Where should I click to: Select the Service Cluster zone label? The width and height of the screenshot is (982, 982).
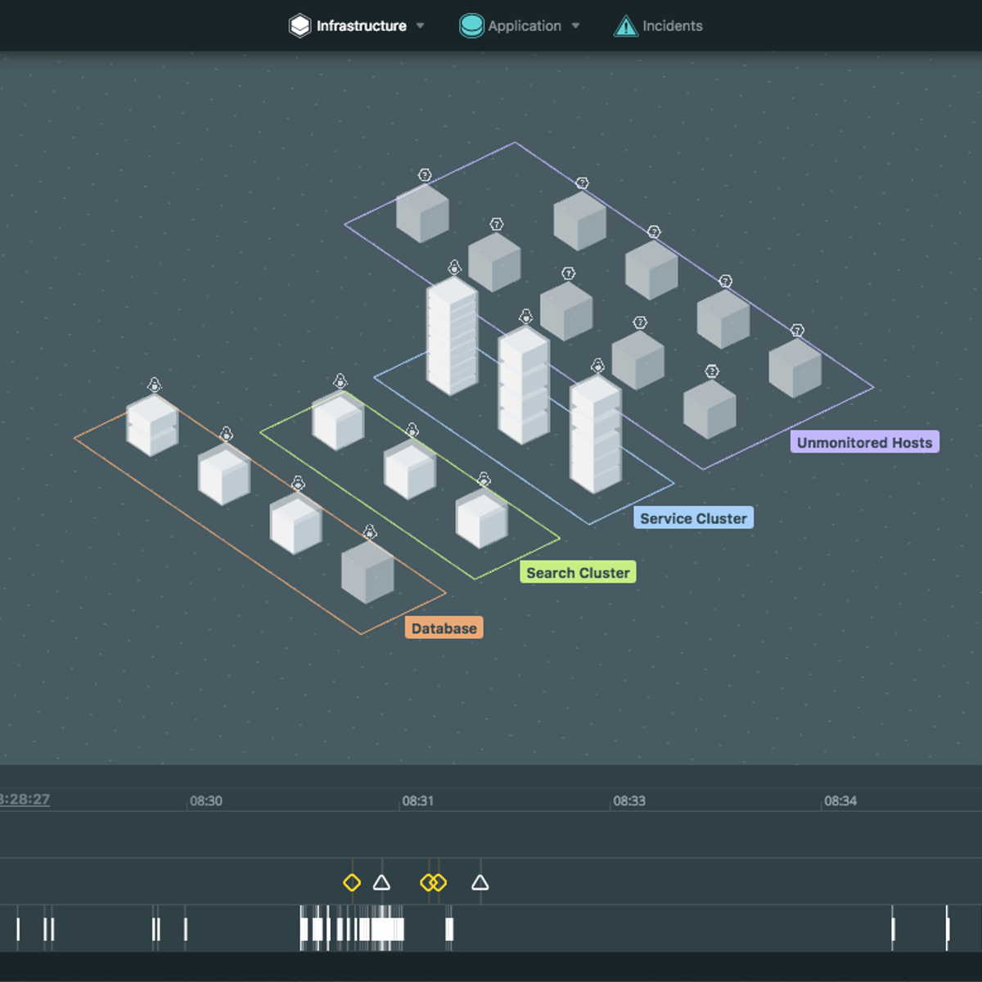click(x=693, y=518)
